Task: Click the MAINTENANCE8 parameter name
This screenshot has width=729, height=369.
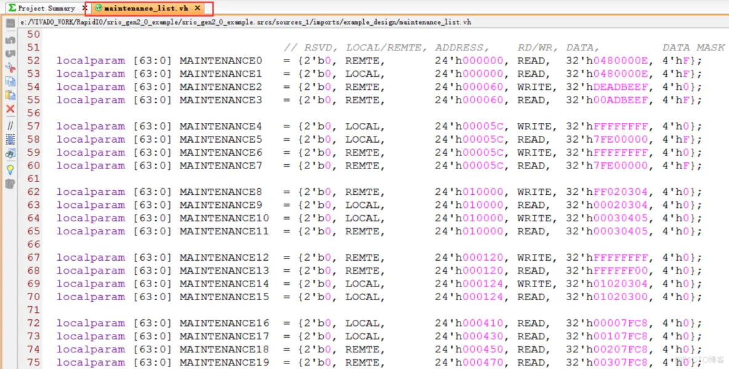Action: click(x=221, y=192)
